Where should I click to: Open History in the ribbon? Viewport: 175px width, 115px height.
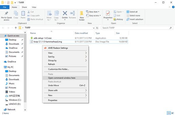coord(118,20)
